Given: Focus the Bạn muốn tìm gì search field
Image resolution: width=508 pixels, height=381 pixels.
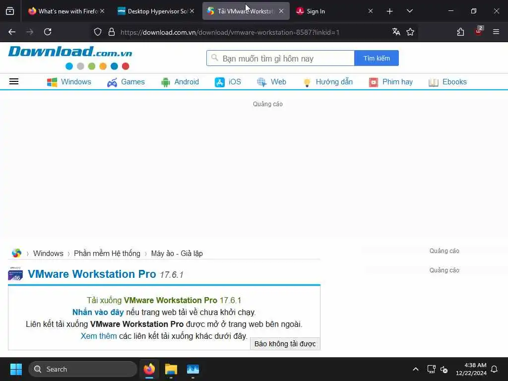Looking at the screenshot, I should (x=281, y=59).
